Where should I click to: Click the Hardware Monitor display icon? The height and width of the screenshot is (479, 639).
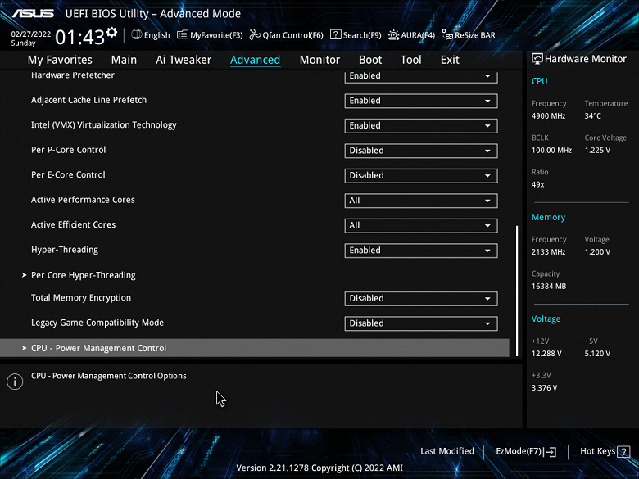[537, 59]
